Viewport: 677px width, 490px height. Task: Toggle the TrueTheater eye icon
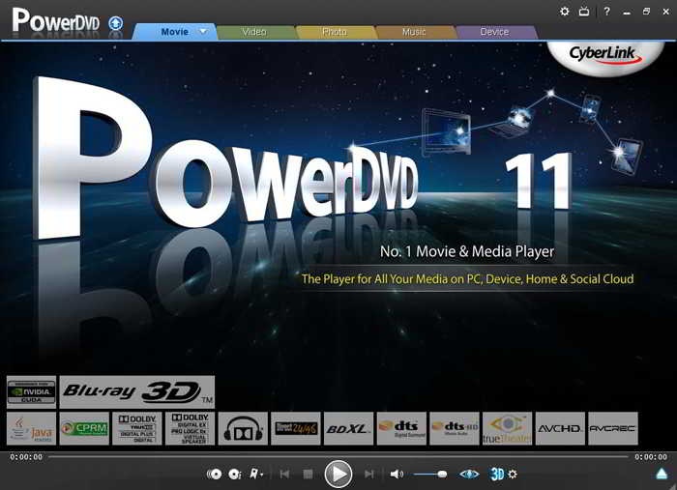click(469, 475)
